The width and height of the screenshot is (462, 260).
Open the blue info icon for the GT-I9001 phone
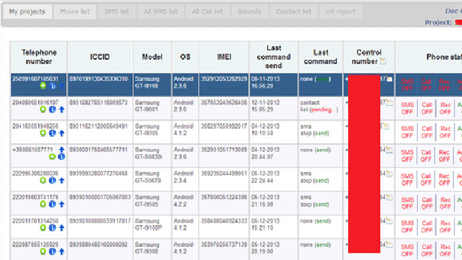tap(52, 110)
